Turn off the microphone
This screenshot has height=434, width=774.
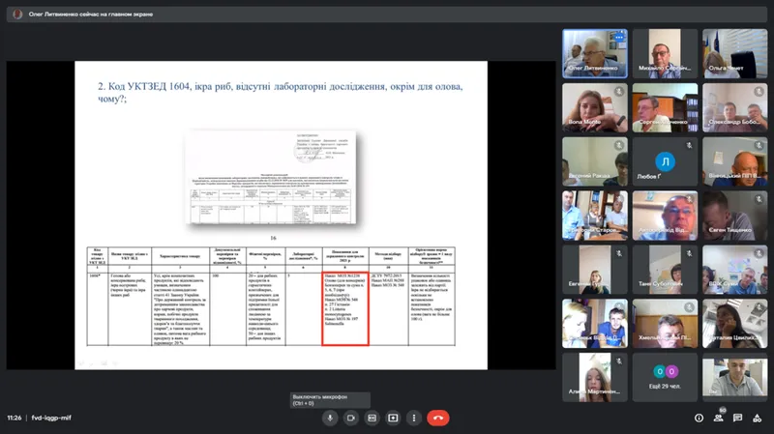[x=330, y=418]
